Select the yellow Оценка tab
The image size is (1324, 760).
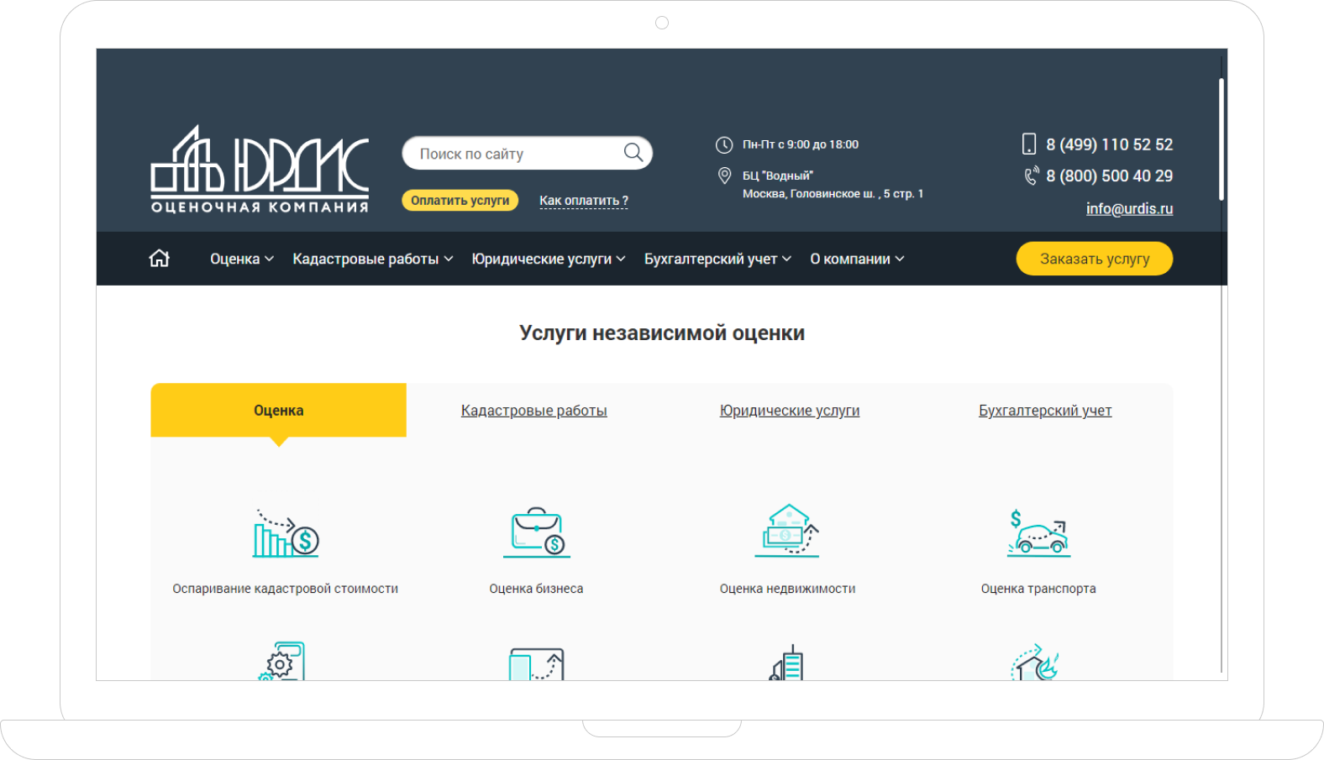coord(278,411)
